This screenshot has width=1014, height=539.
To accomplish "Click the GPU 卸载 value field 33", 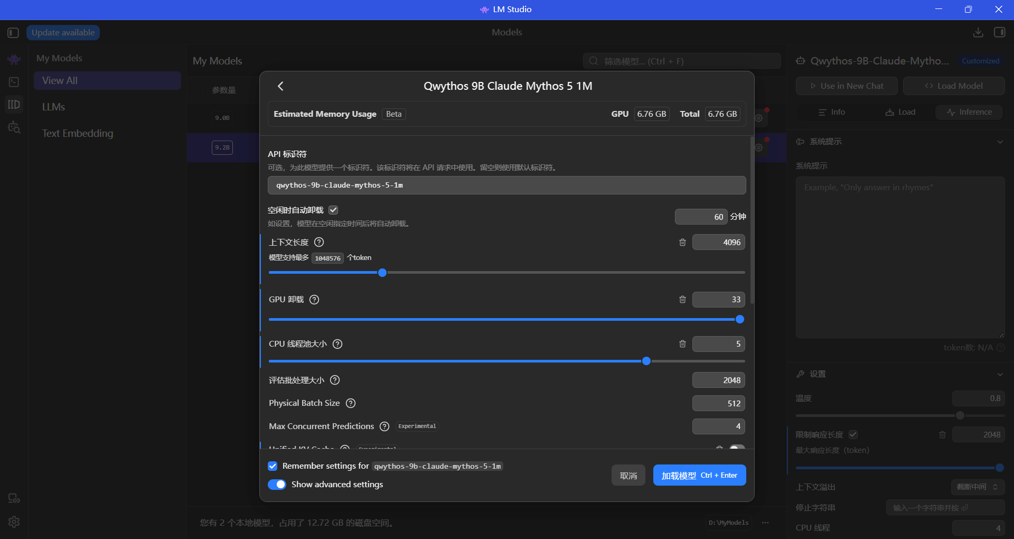I will pos(718,300).
